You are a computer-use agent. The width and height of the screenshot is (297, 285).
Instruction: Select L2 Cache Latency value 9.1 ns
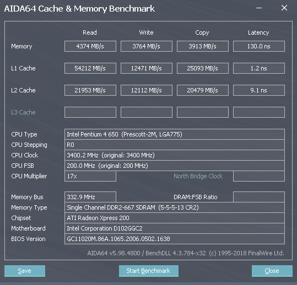tap(259, 90)
